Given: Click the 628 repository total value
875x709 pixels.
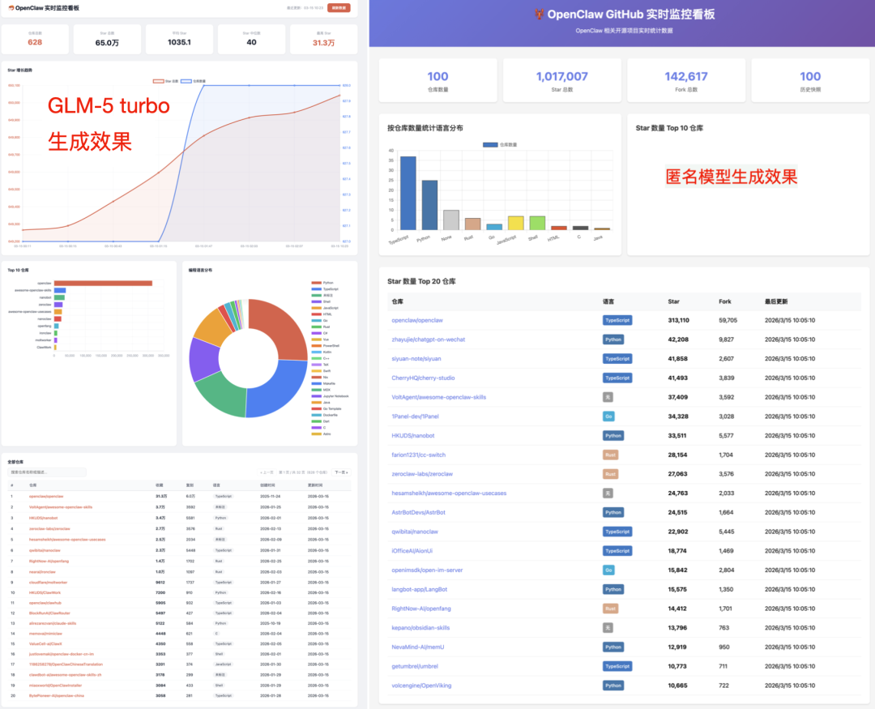Looking at the screenshot, I should 35,42.
